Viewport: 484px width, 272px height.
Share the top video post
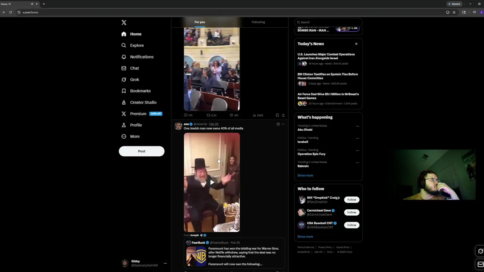tap(283, 115)
